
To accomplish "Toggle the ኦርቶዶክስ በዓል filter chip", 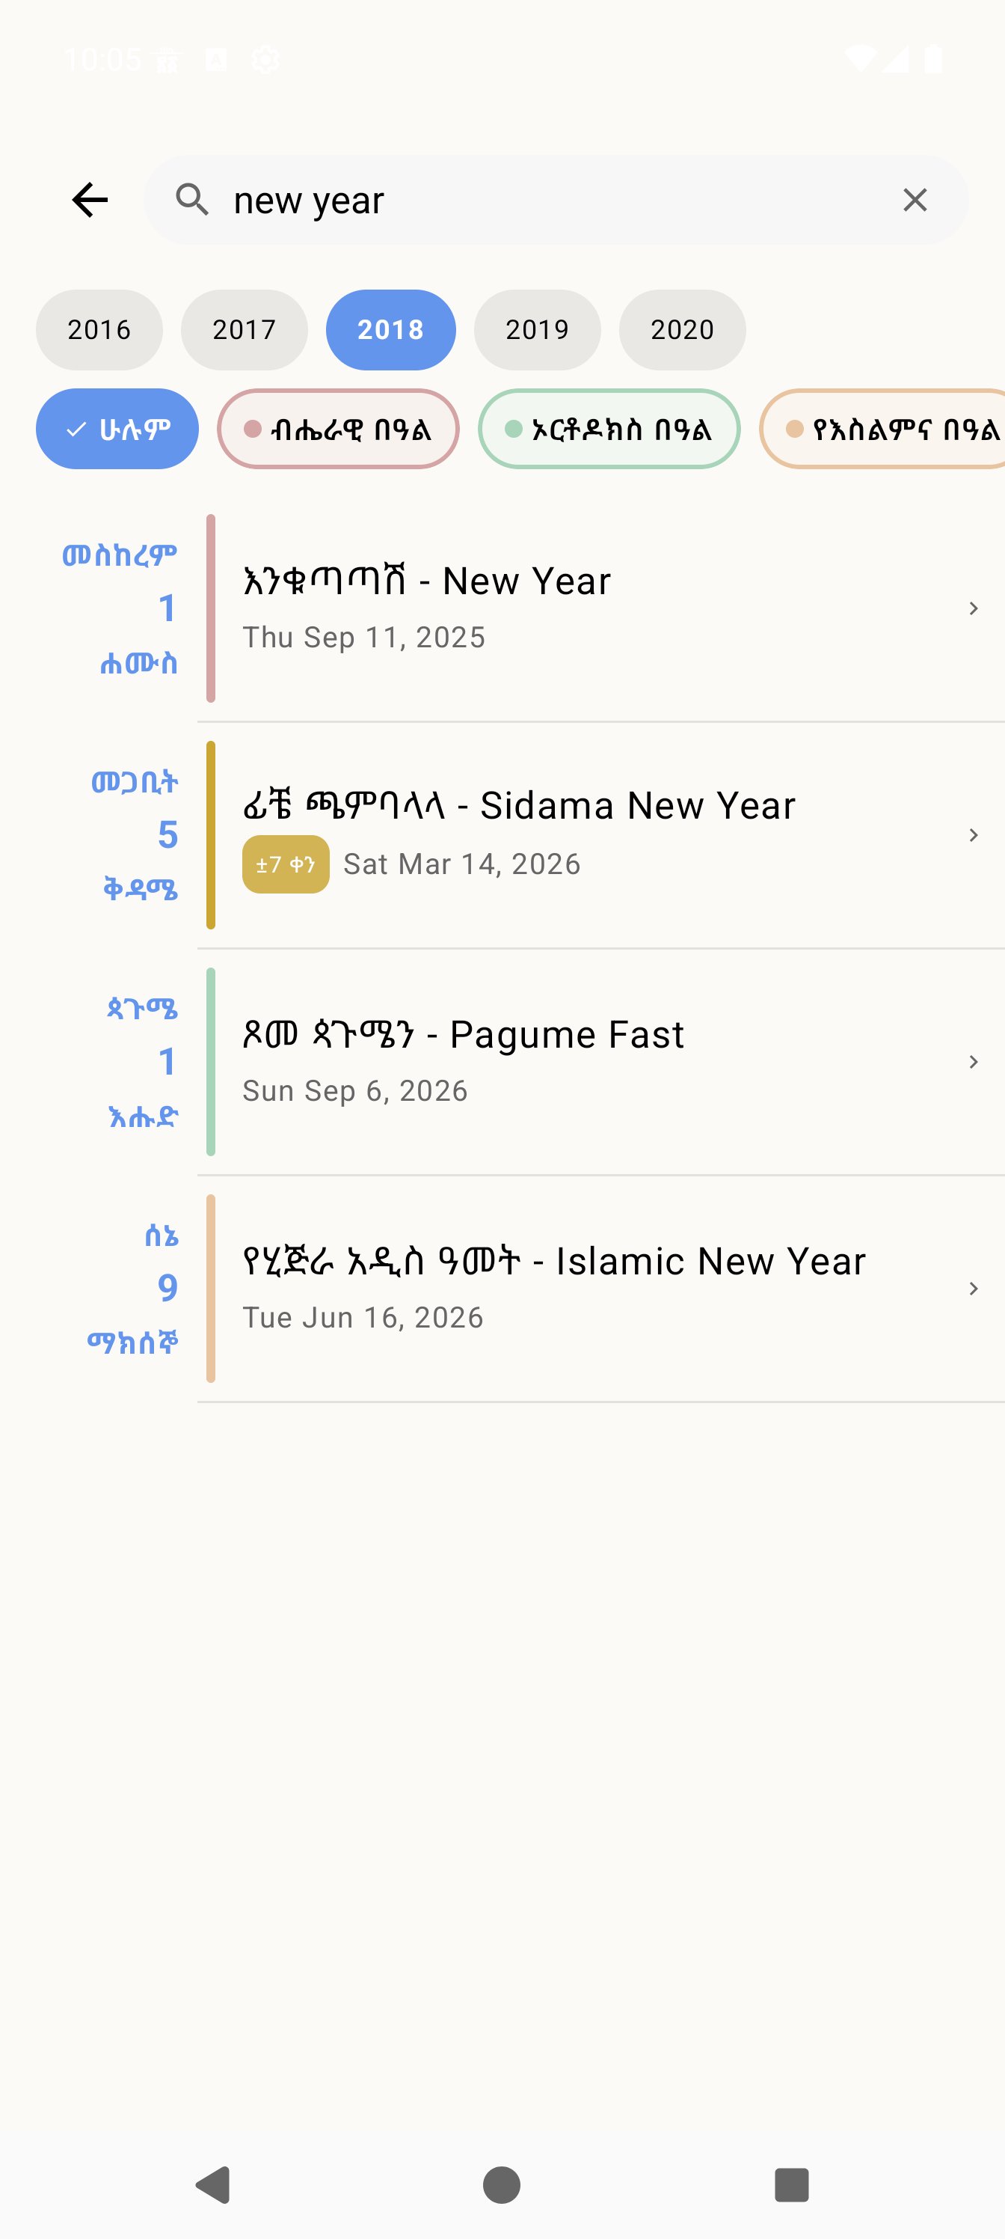I will coord(609,429).
